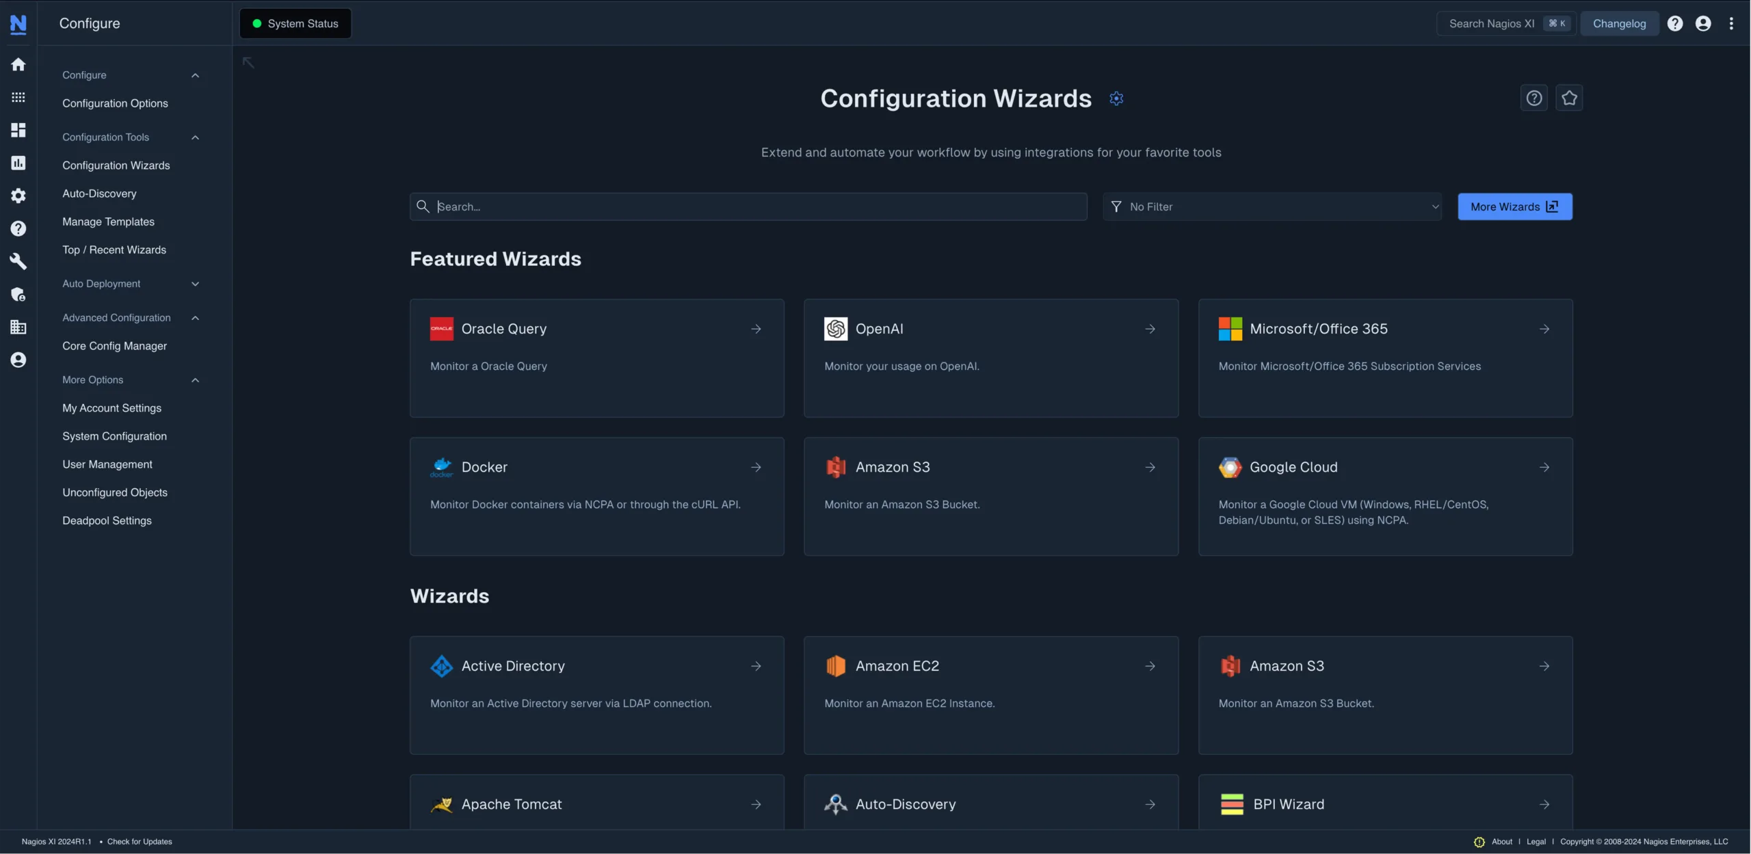The height and width of the screenshot is (854, 1751).
Task: Click the search wizards input field
Action: (x=747, y=206)
